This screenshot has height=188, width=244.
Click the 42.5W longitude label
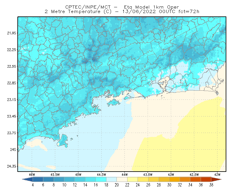[x=194, y=175]
